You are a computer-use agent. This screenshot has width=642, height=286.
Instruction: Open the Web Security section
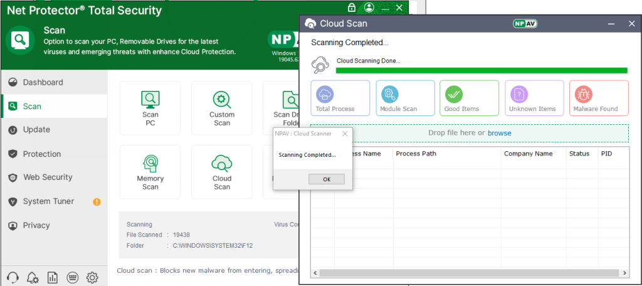48,177
